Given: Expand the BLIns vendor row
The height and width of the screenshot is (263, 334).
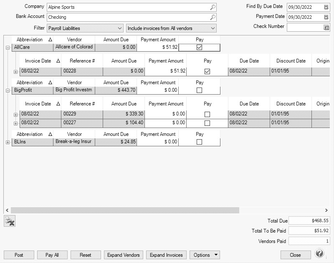Looking at the screenshot, I should (x=8, y=143).
